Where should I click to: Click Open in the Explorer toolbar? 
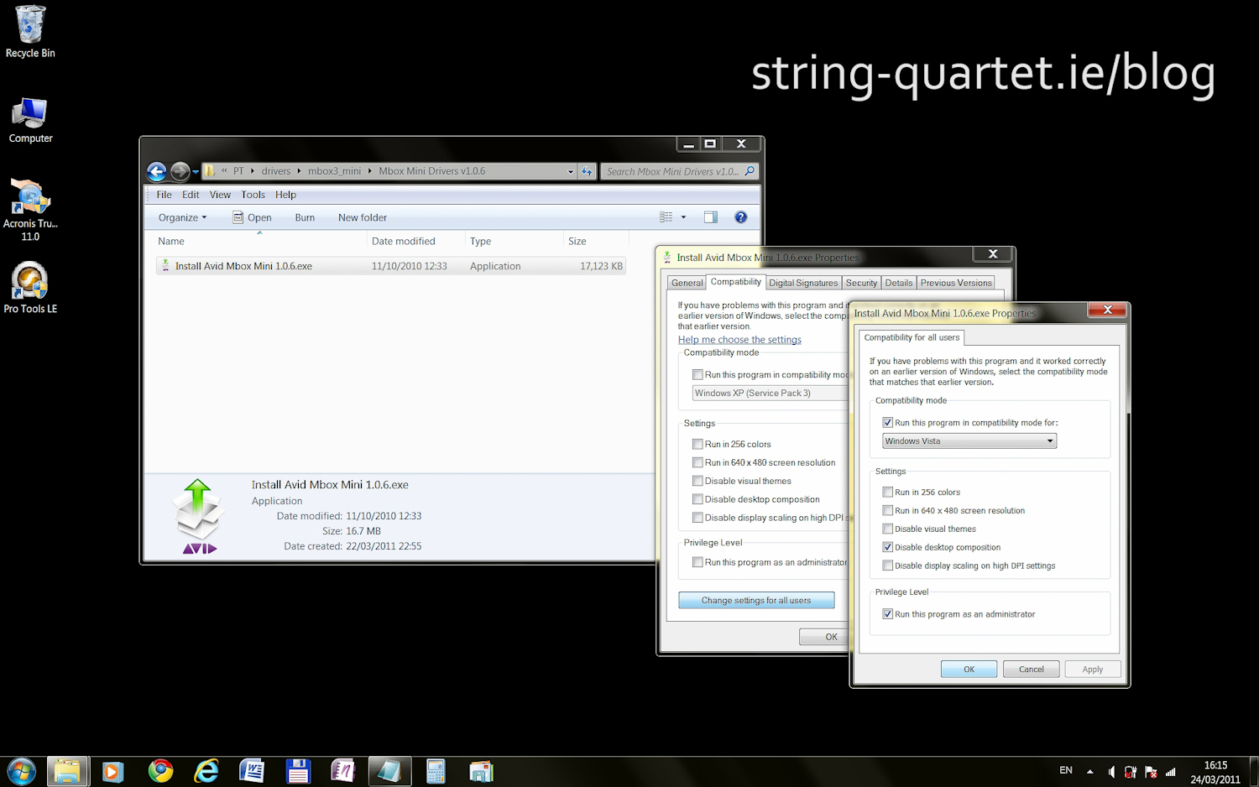(x=252, y=217)
